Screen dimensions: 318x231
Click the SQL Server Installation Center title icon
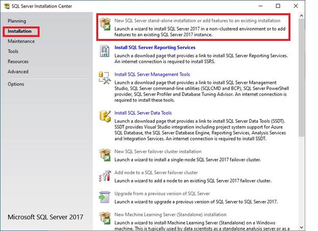click(x=6, y=6)
